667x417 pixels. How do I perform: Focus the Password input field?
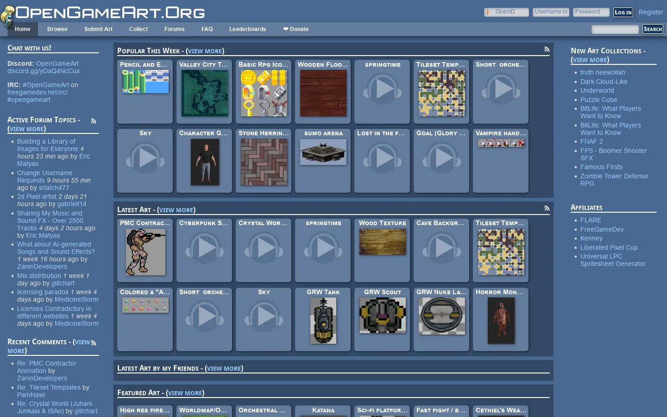(x=591, y=12)
